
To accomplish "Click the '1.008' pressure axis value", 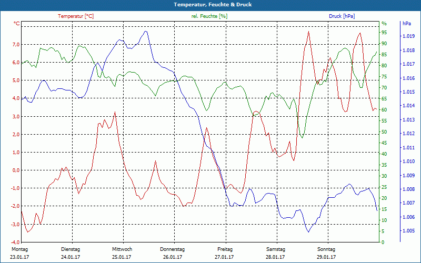I will [409, 189].
